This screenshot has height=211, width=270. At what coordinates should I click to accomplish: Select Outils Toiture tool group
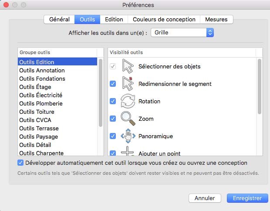click(37, 112)
